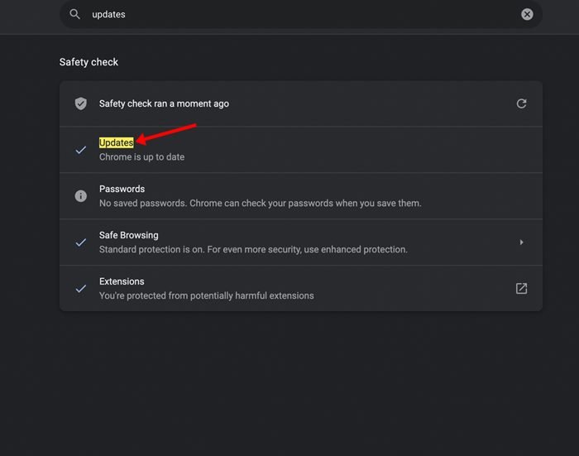
Task: Rerun the safety check with the refresh icon
Action: point(521,103)
